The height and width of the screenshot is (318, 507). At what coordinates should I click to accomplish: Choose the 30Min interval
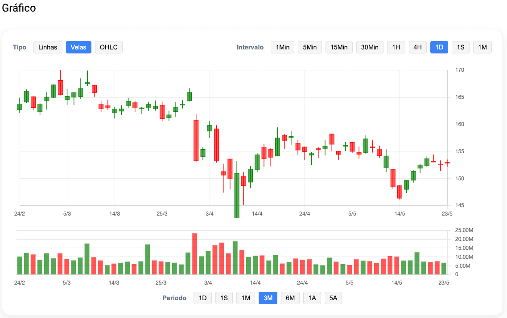(x=370, y=47)
